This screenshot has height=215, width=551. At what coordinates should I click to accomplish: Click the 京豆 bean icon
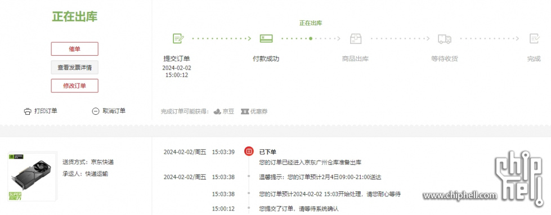(x=217, y=111)
